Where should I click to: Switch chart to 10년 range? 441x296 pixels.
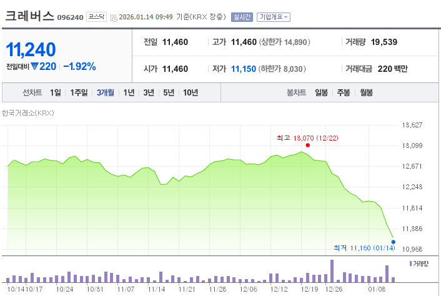pyautogui.click(x=191, y=92)
